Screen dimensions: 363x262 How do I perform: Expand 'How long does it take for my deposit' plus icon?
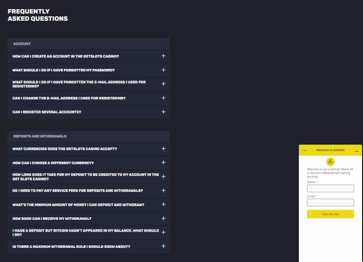163,176
